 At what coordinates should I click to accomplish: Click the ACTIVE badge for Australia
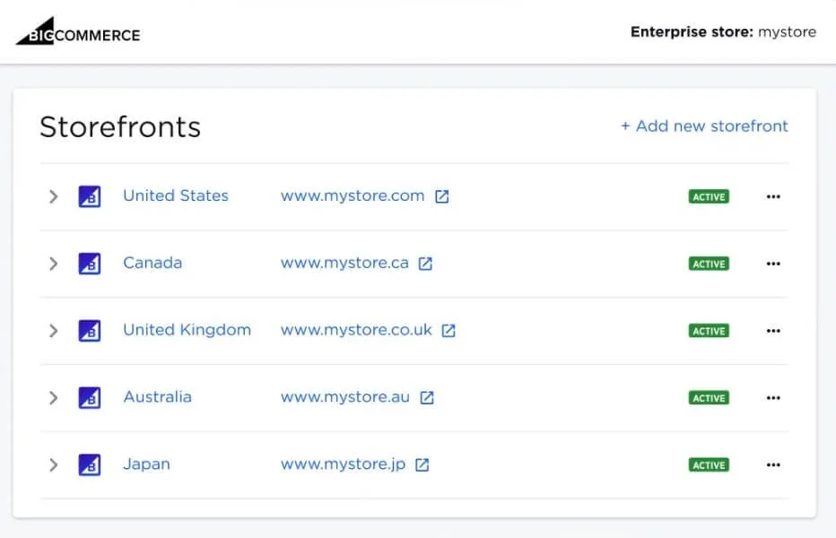point(709,398)
